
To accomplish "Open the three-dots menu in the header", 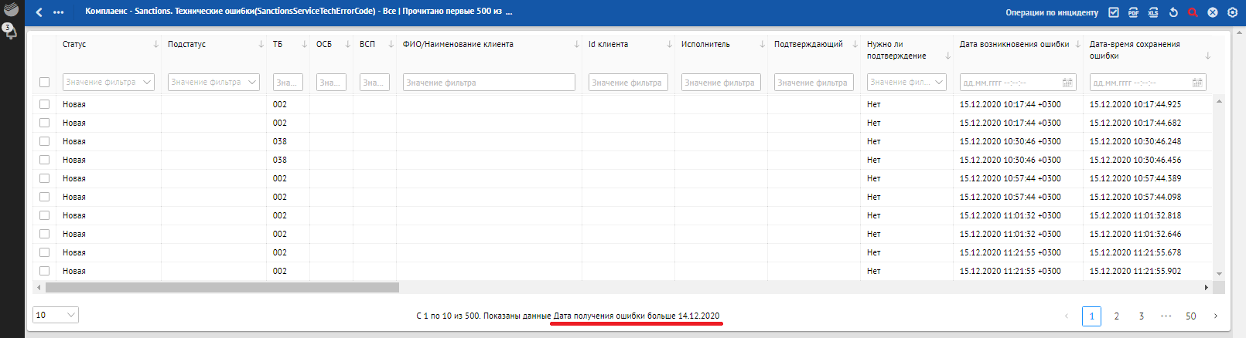I will [x=59, y=12].
